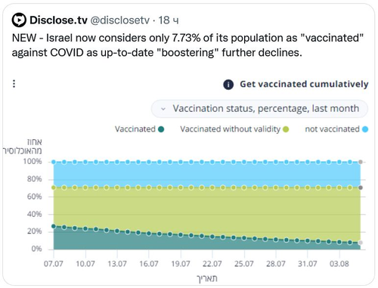Image resolution: width=378 pixels, height=288 pixels.
Task: Click the 18 ч tweet timestamp
Action: 169,20
